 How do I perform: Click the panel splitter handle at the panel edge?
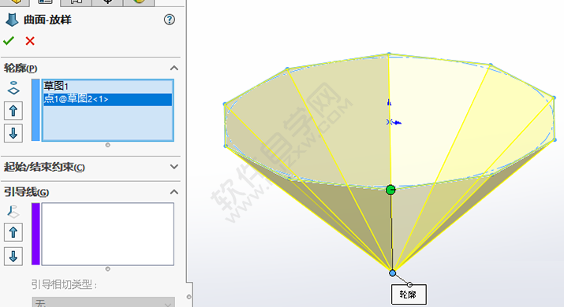coord(189,297)
